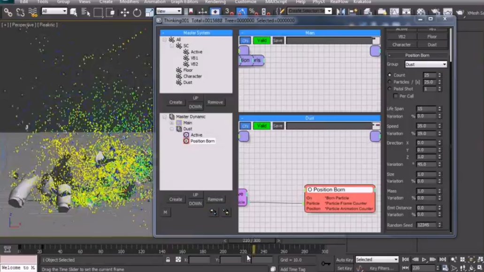Screen dimensions: 484x272
Task: Open the Graph Editors menu
Action: point(184,2)
